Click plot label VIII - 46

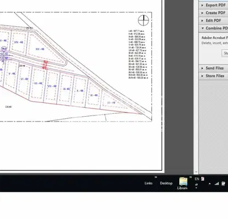(x=52, y=86)
